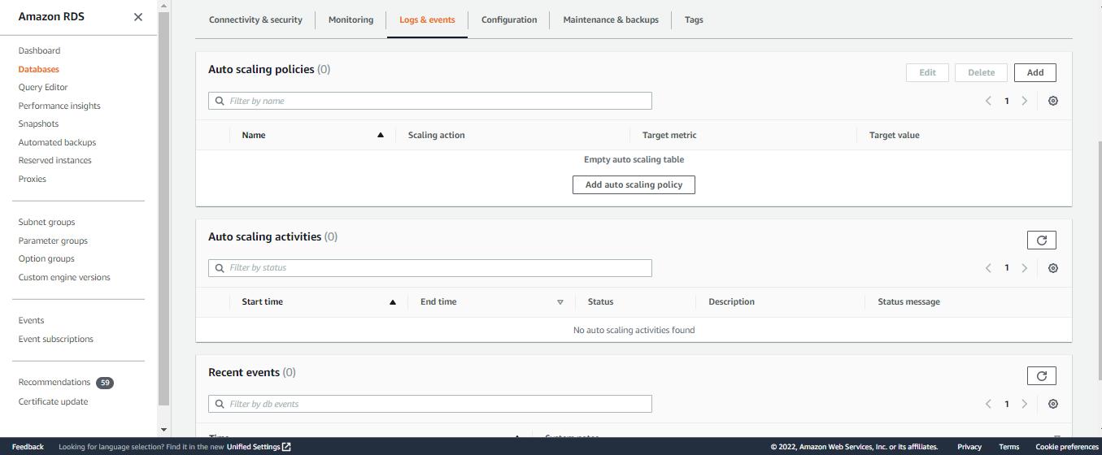Open Parameter groups in sidebar
The height and width of the screenshot is (455, 1102).
(x=53, y=240)
